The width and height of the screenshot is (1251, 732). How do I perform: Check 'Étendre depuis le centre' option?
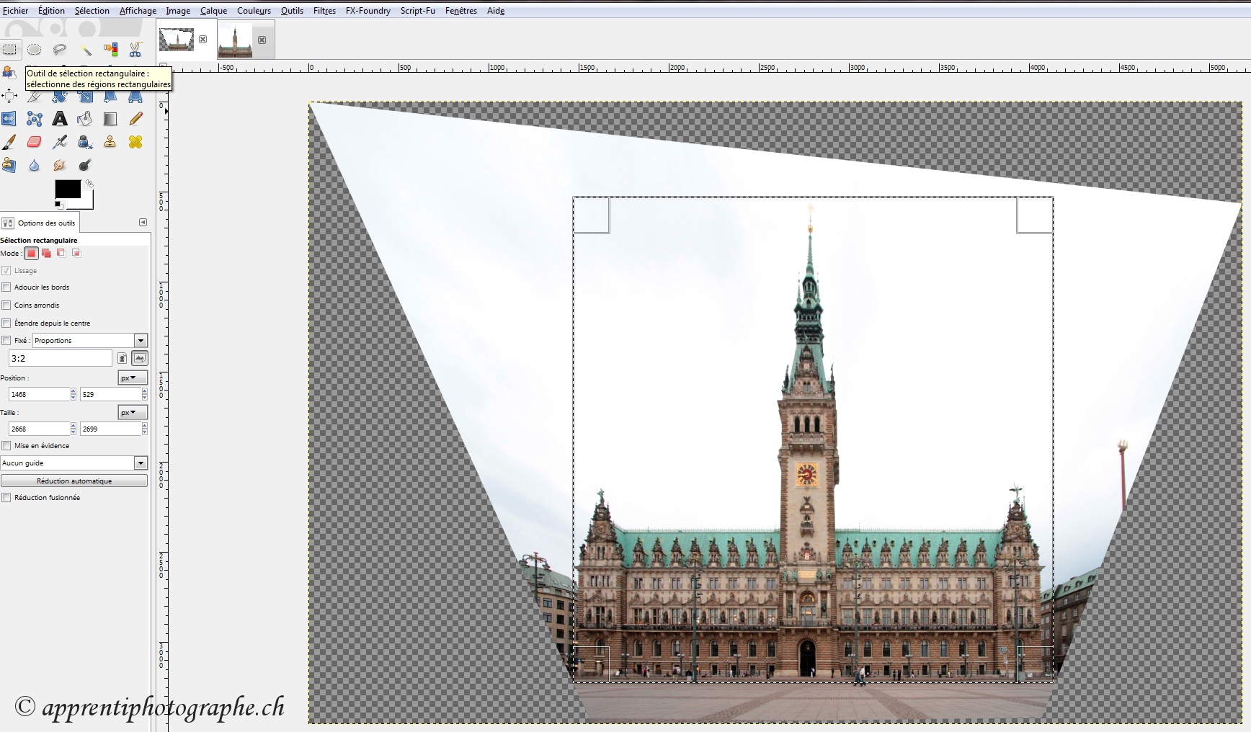pyautogui.click(x=6, y=323)
